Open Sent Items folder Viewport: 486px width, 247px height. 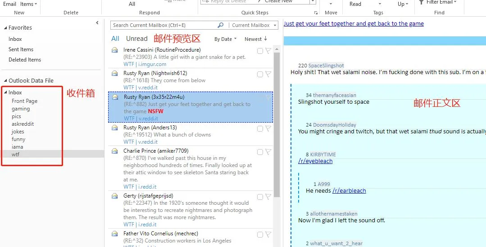click(x=21, y=49)
